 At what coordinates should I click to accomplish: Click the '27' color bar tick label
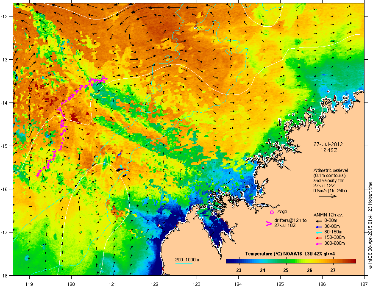point(333,270)
